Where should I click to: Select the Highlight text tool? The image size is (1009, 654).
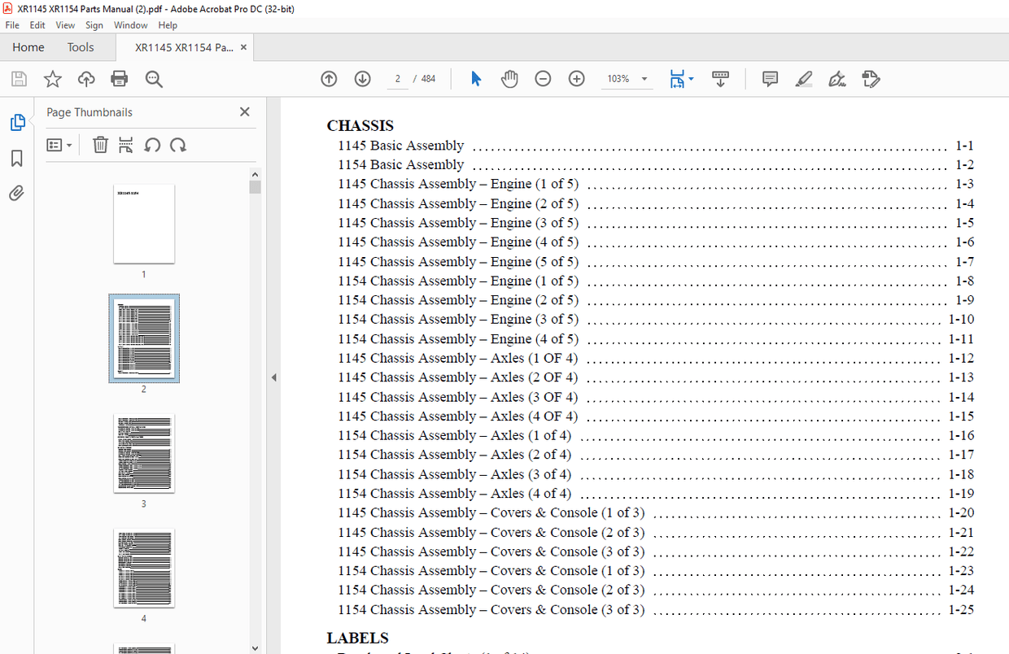point(803,79)
